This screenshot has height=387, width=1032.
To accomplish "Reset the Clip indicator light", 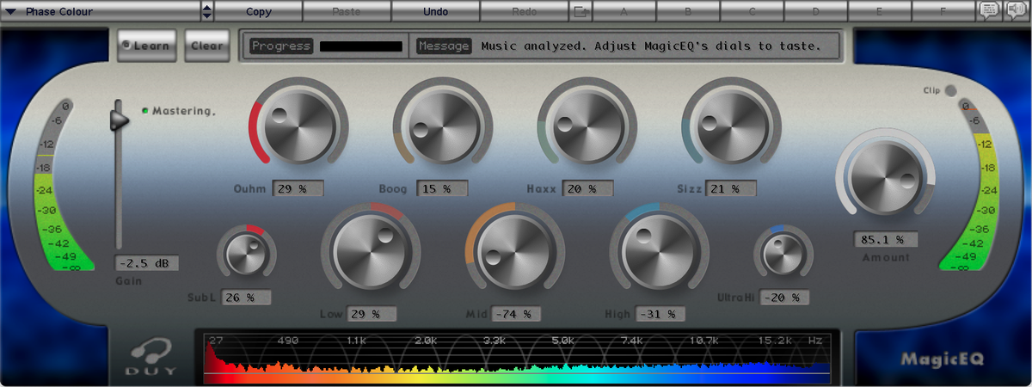I will point(950,91).
